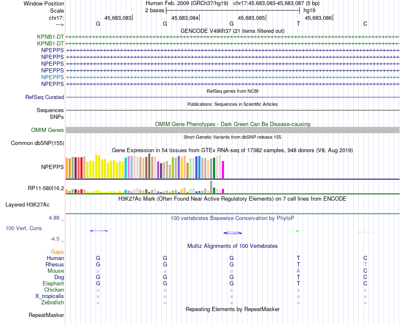400x325 pixels.
Task: Click the hg19 label beside the scale bar
Action: tap(309, 11)
